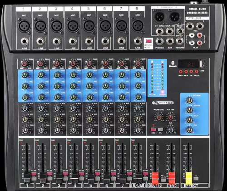Image resolution: width=227 pixels, height=191 pixels.
Task: Click the MODE button under the display
Action: [197, 72]
